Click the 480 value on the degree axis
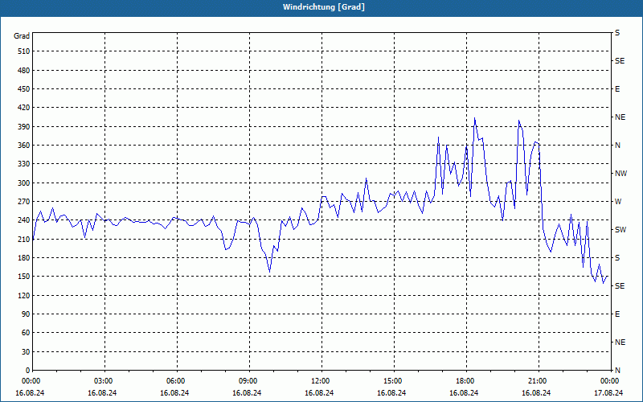 pos(24,70)
